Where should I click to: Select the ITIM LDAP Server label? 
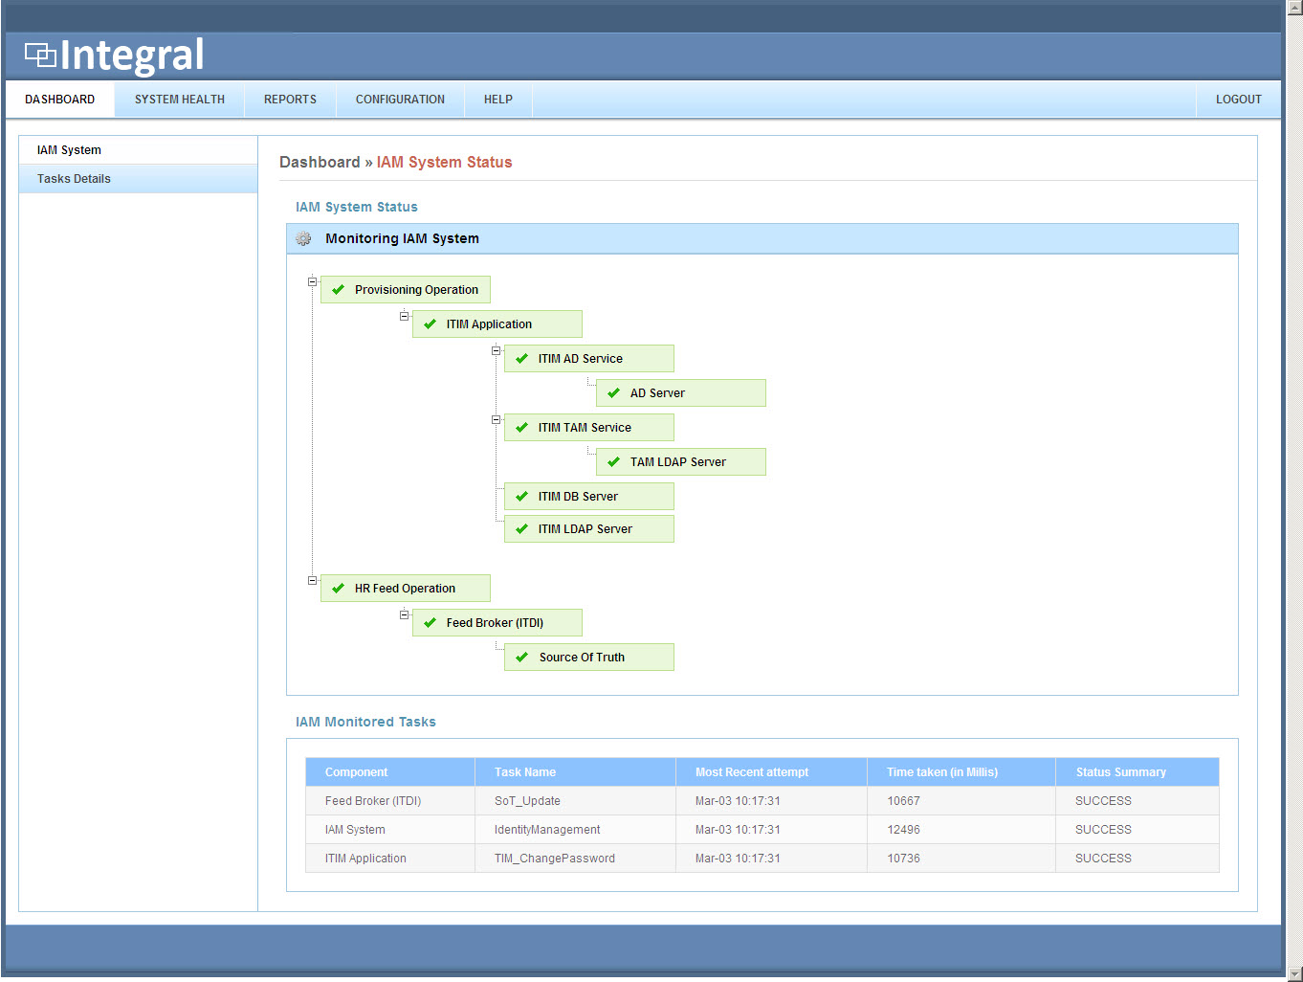tap(585, 529)
